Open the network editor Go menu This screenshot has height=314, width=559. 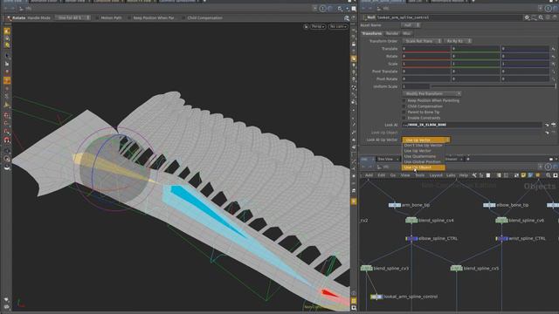[x=393, y=175]
